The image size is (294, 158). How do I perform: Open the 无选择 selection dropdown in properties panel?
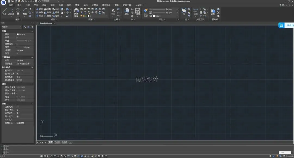point(11,27)
